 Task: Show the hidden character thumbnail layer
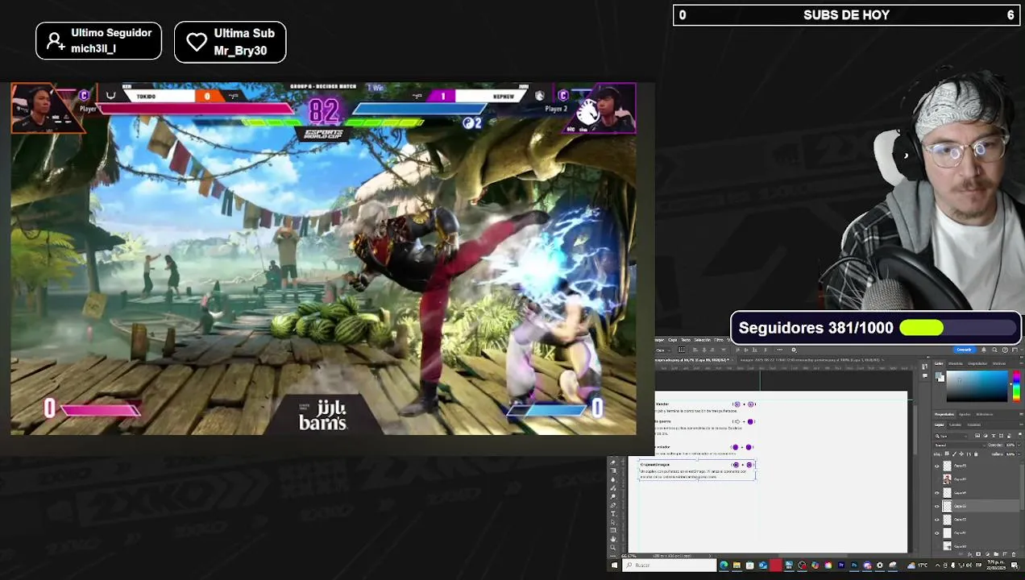pos(937,479)
